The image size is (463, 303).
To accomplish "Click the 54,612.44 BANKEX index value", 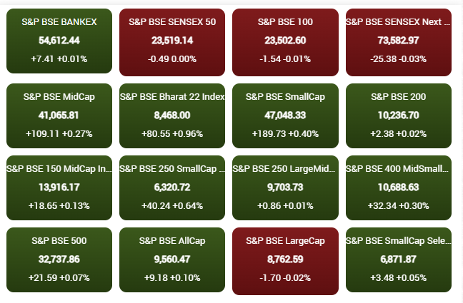I will click(59, 41).
